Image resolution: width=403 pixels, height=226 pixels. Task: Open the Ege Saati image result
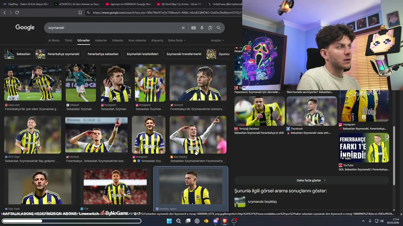[40, 187]
